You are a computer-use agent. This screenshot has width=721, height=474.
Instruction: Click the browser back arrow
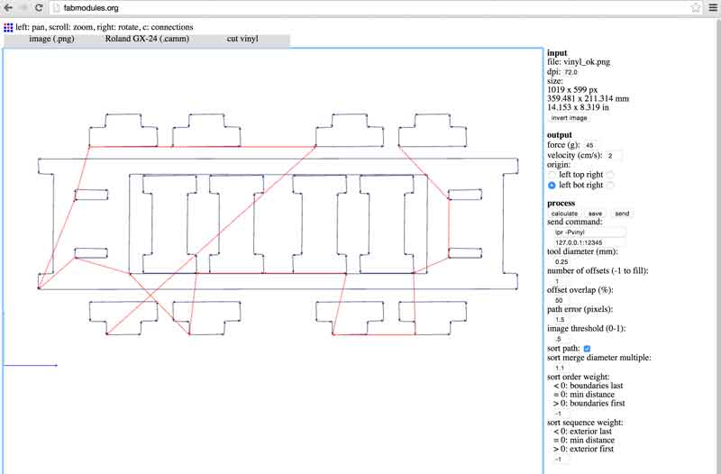pos(8,8)
